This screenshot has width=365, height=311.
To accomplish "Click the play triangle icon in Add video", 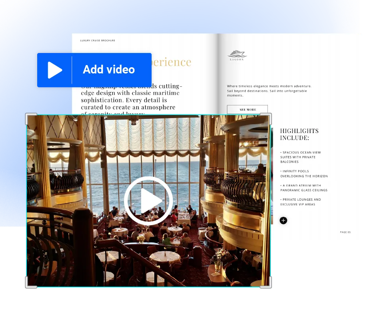I will coord(55,70).
